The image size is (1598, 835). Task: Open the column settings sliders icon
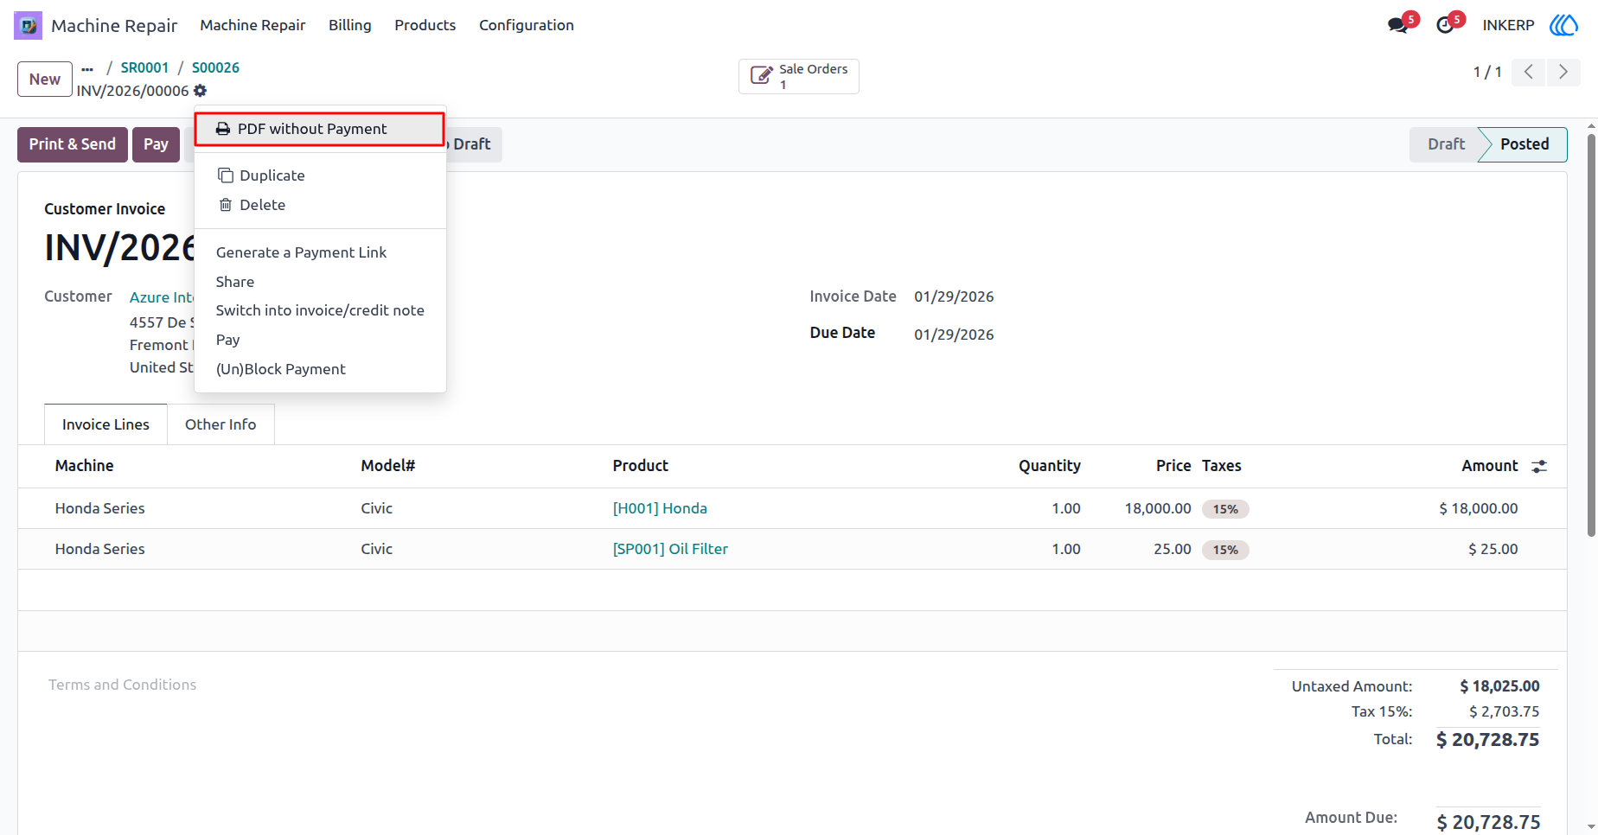coord(1539,466)
